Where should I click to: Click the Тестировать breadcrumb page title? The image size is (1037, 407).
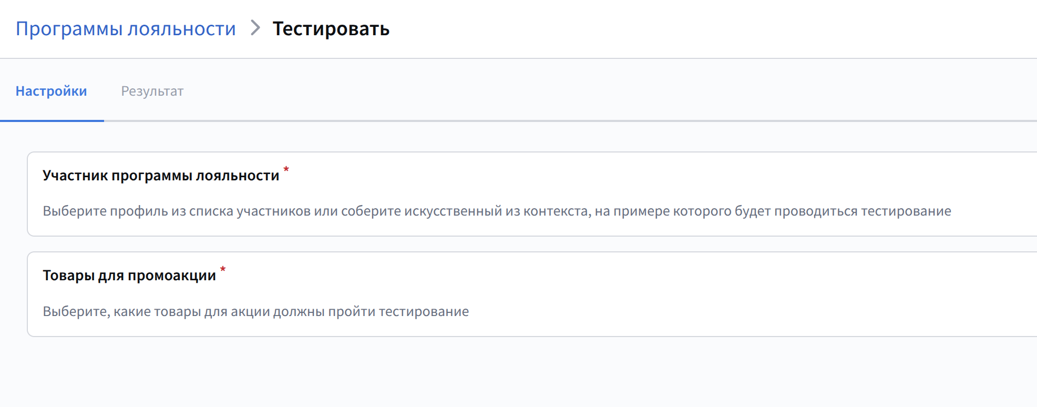[331, 28]
